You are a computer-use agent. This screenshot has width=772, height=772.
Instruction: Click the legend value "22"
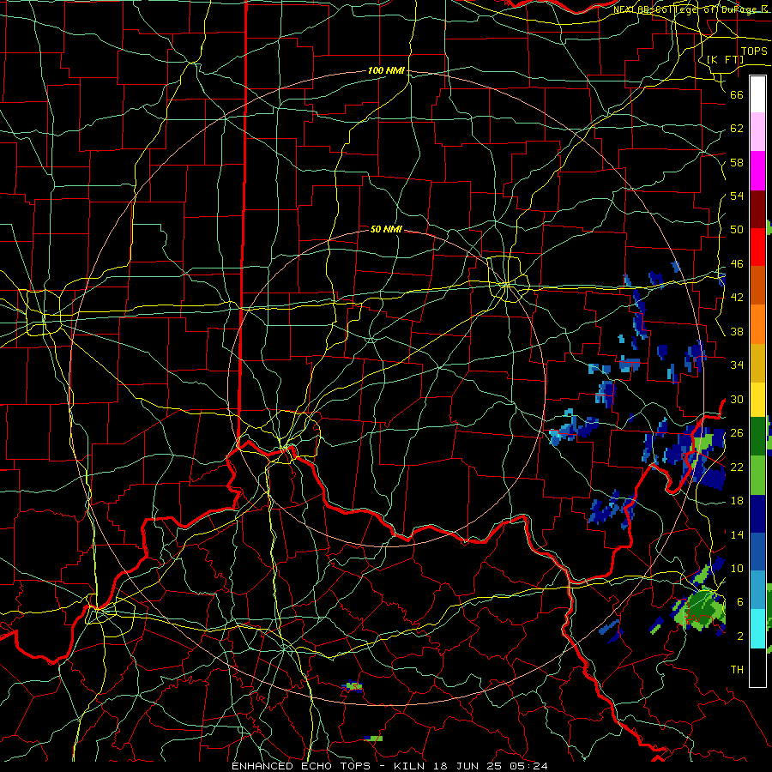click(737, 467)
